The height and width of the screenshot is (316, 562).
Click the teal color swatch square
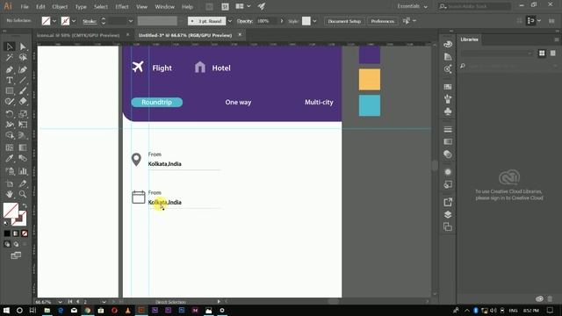370,105
